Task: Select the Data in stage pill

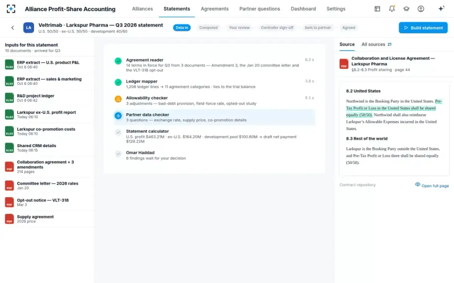Action: (x=182, y=28)
